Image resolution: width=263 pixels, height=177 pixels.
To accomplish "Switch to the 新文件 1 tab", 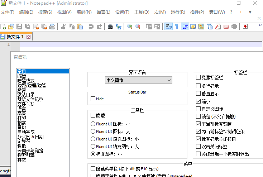I will click(x=15, y=37).
